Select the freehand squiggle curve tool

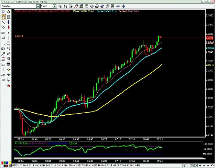click(9, 32)
